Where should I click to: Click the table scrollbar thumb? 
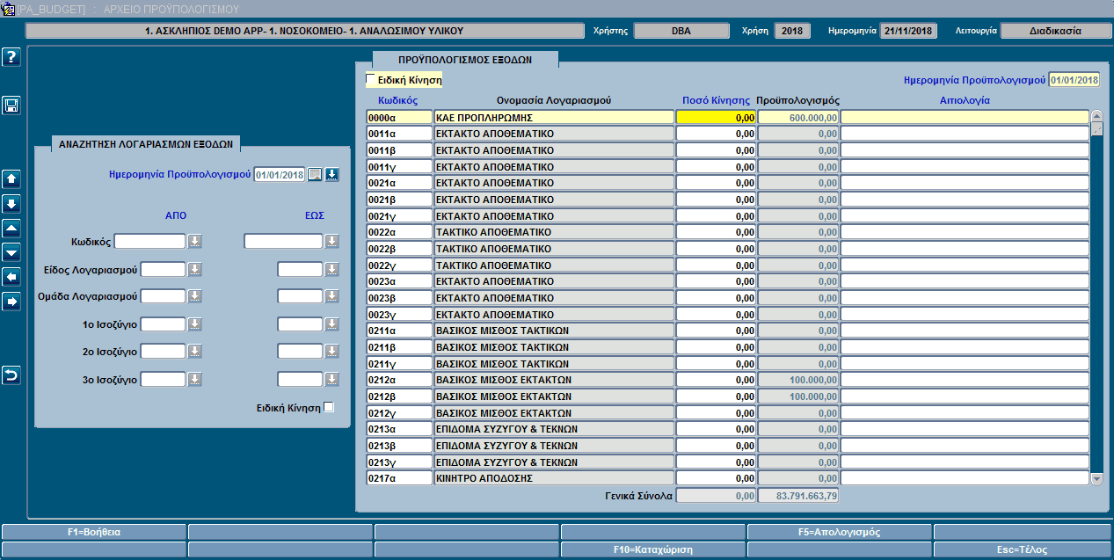pyautogui.click(x=1096, y=130)
